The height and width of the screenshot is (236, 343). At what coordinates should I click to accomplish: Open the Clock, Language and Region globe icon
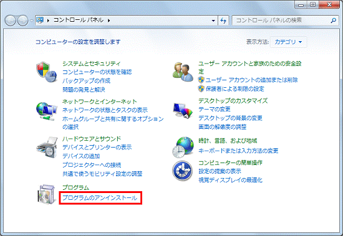[183, 148]
